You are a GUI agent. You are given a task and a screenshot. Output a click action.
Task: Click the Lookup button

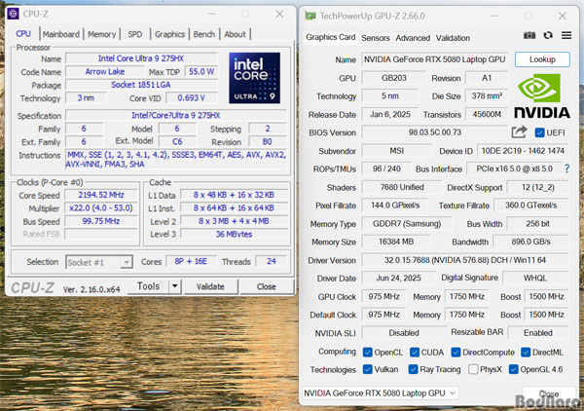(542, 59)
